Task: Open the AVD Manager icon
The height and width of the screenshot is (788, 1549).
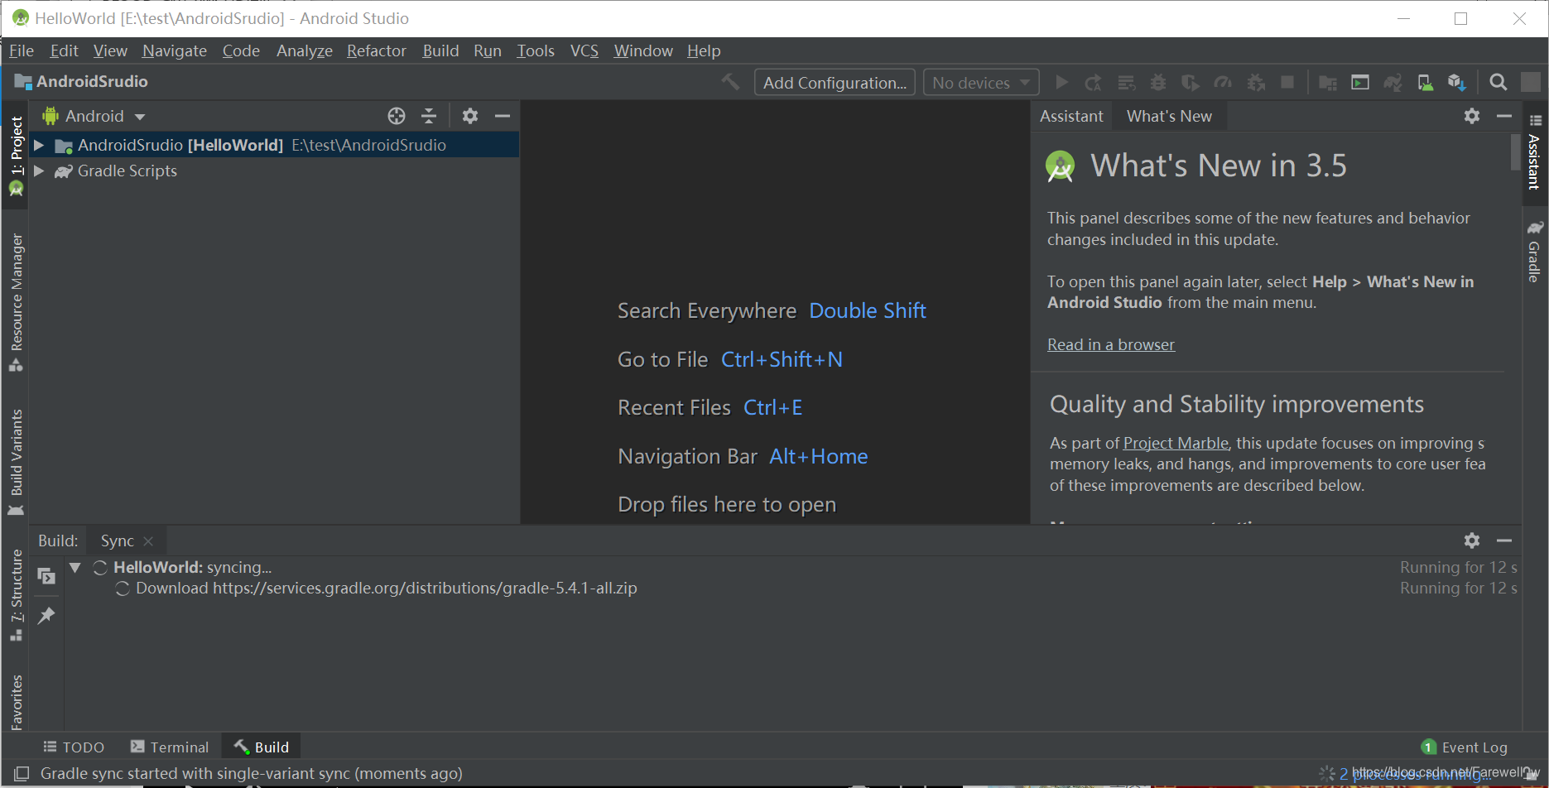Action: pyautogui.click(x=1425, y=82)
